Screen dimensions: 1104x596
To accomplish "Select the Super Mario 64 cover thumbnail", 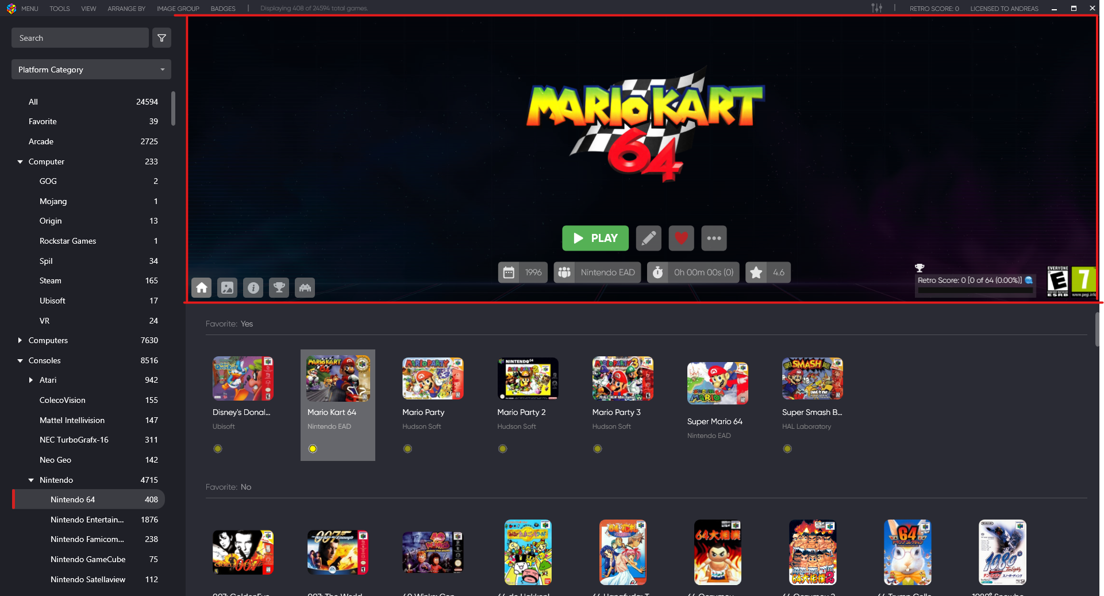I will click(x=718, y=383).
